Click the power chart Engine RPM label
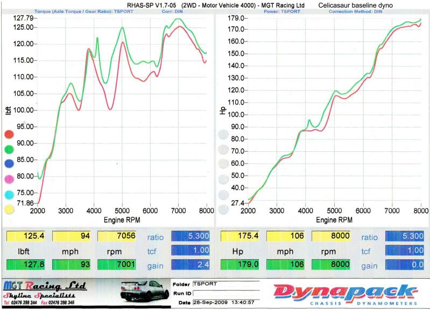This screenshot has width=430, height=311. point(334,220)
